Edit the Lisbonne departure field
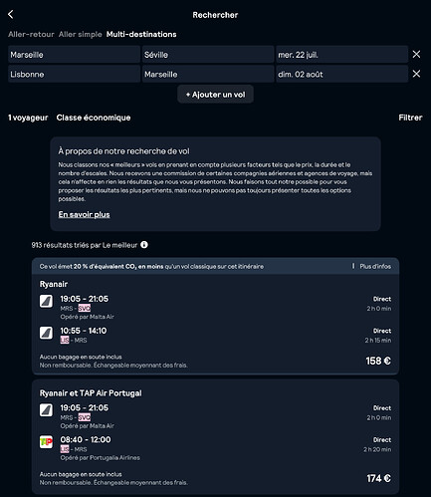431x497 pixels. (x=74, y=74)
